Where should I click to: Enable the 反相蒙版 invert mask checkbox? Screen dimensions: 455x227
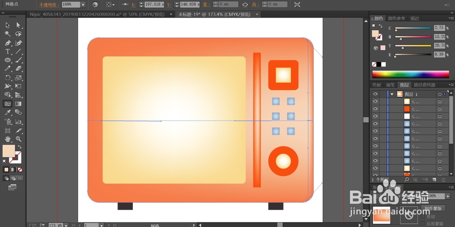click(x=423, y=223)
